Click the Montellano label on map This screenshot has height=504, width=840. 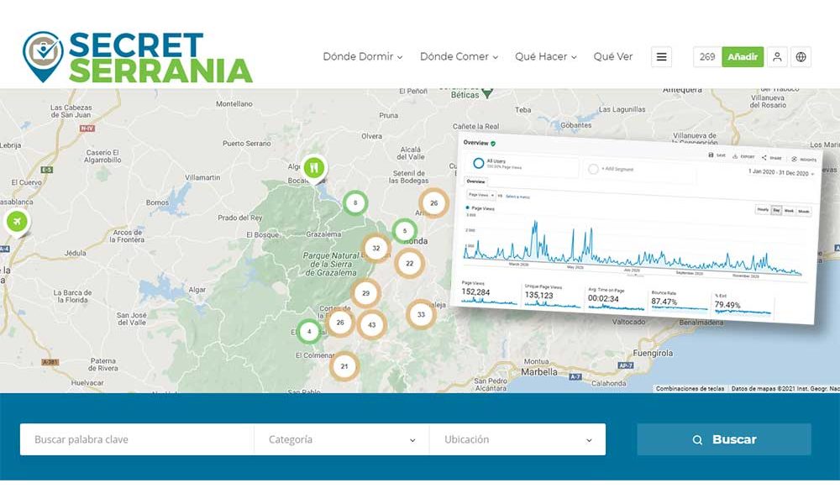point(234,103)
